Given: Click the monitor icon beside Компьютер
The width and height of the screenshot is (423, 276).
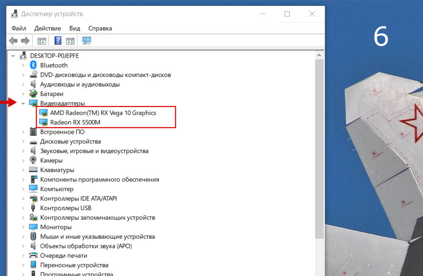Looking at the screenshot, I should tap(33, 189).
